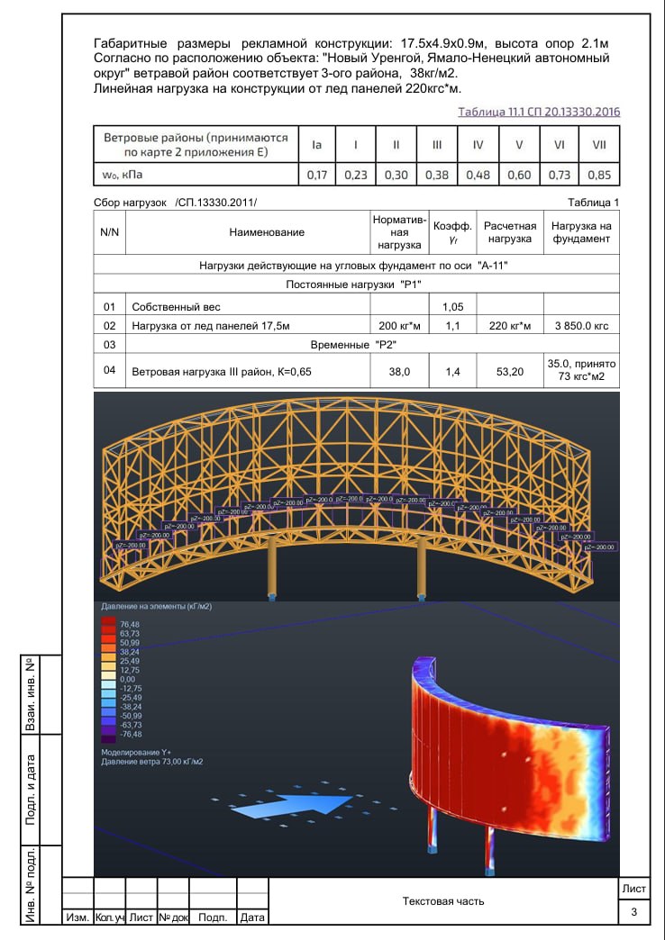Screen dimensions: 665x940
Task: Click the 'Расчетная нагрузка' column header
Action: tap(509, 232)
